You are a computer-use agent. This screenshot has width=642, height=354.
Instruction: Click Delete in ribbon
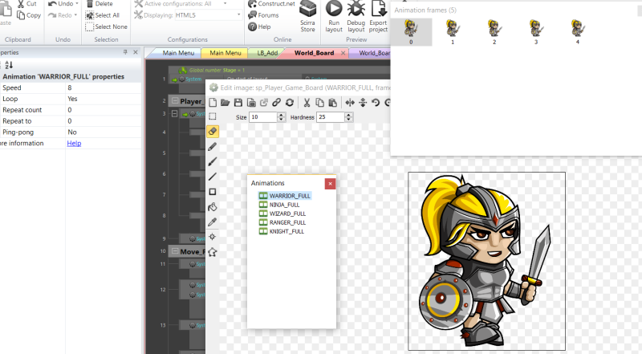click(100, 4)
